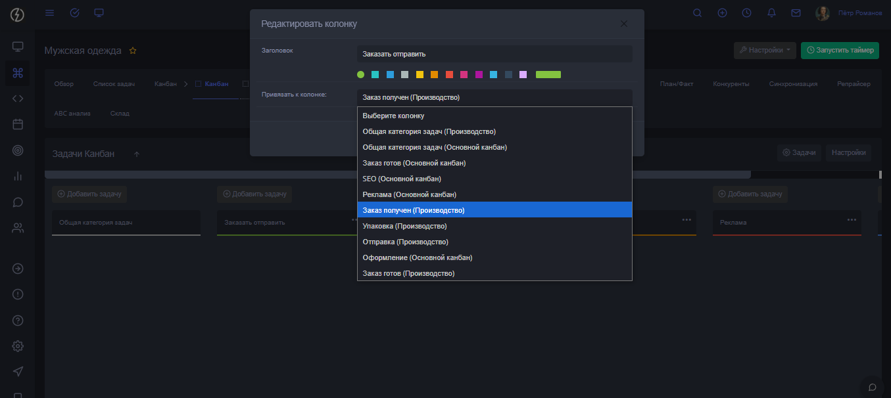Click Добавить задачу above Реклама column
This screenshot has width=891, height=398.
pyautogui.click(x=750, y=194)
